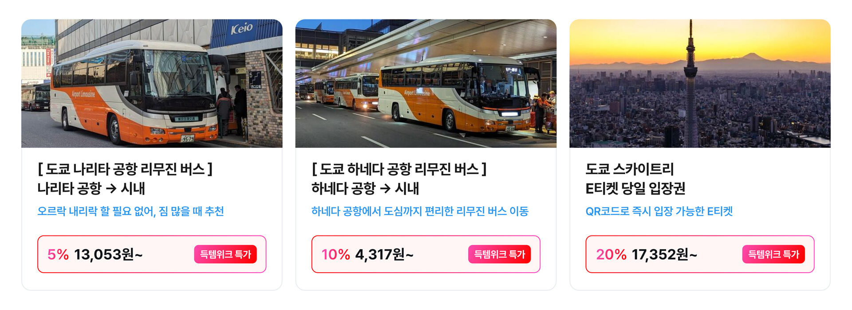This screenshot has width=852, height=310.
Task: Click the blue text 오르락 내리락 할 필요 없어
Action: click(96, 211)
